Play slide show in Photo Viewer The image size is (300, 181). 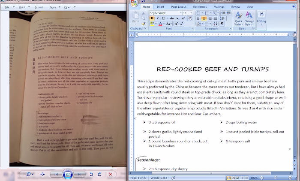pos(68,174)
